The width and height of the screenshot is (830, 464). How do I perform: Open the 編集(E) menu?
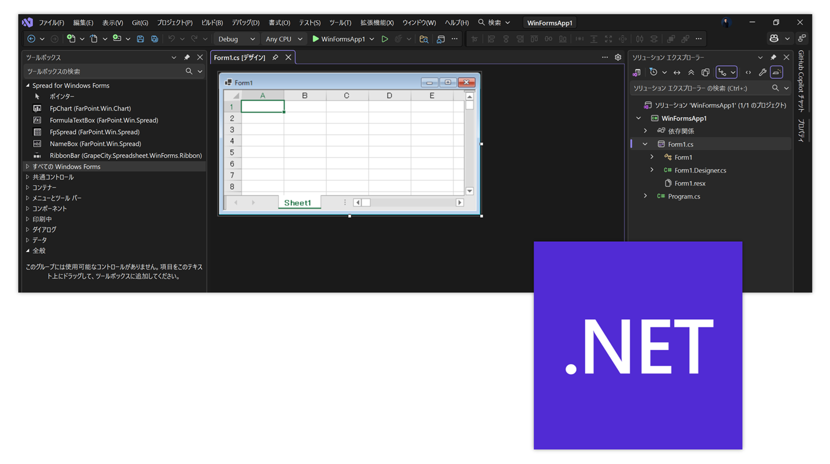coord(83,23)
